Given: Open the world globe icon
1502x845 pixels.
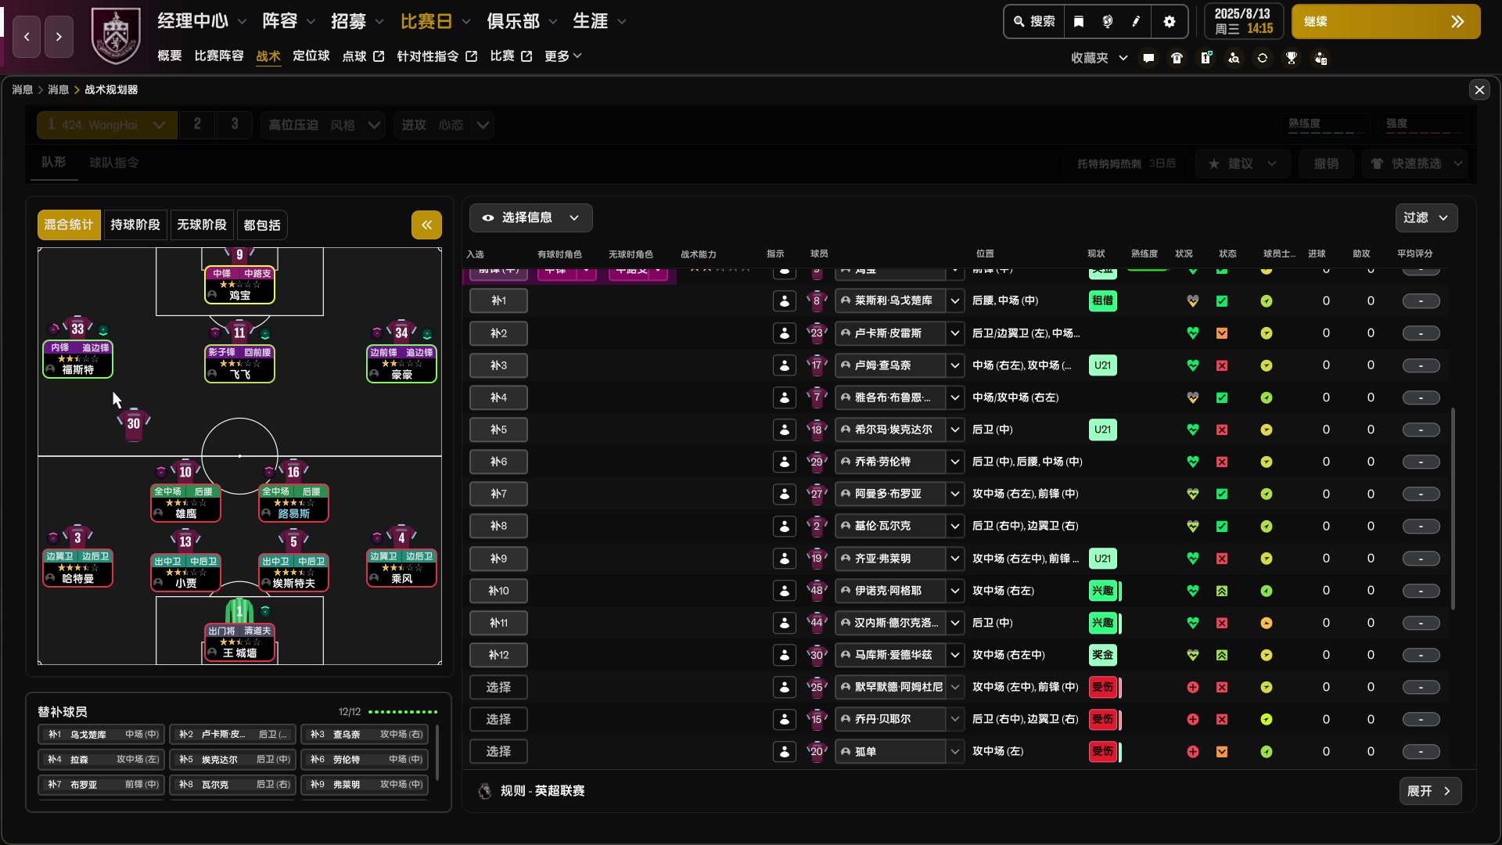Looking at the screenshot, I should (1108, 22).
